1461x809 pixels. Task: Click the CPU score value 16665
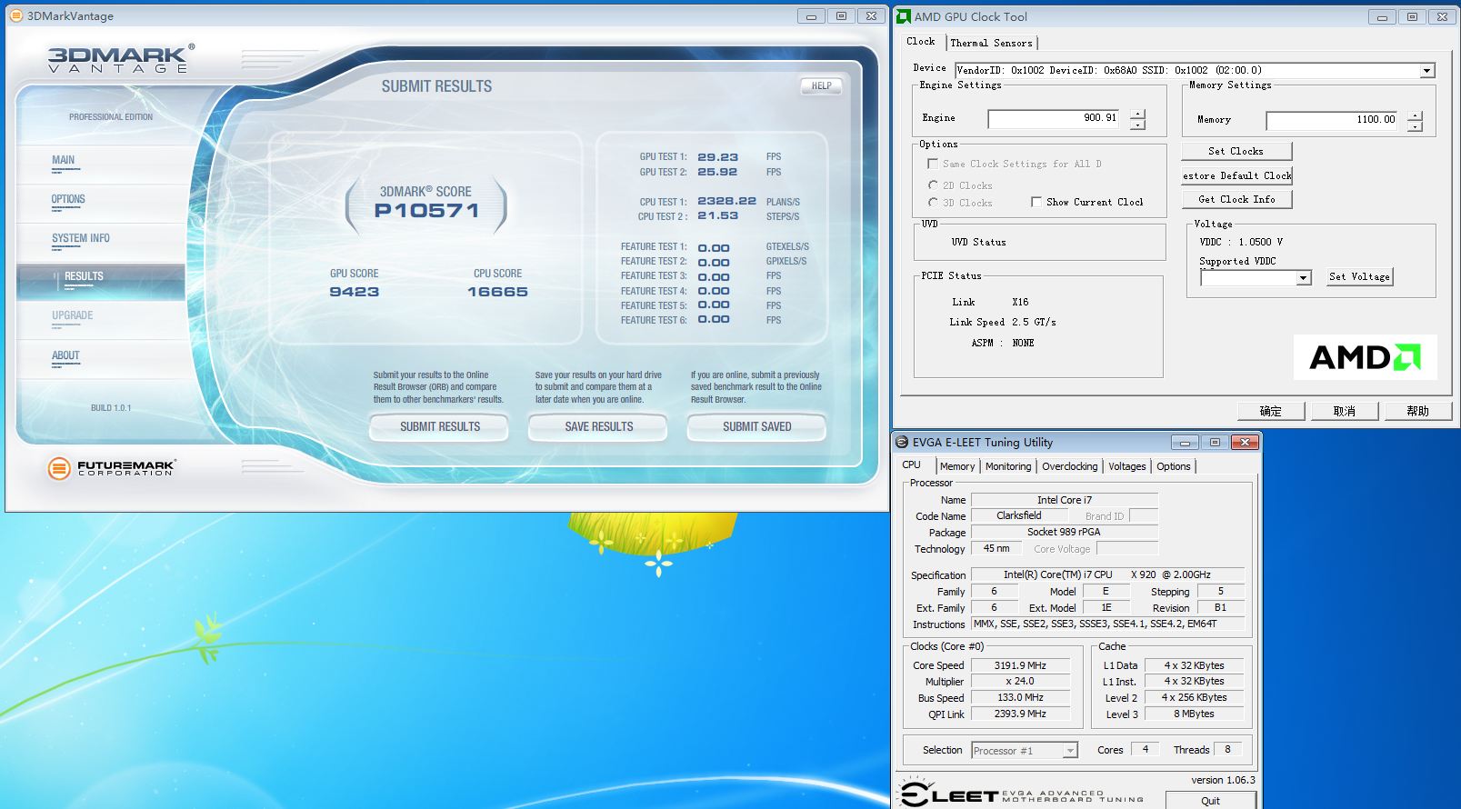click(497, 292)
